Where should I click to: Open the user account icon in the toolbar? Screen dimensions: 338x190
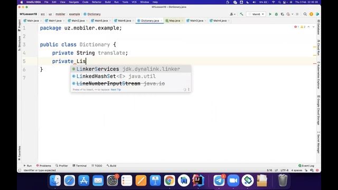click(232, 14)
